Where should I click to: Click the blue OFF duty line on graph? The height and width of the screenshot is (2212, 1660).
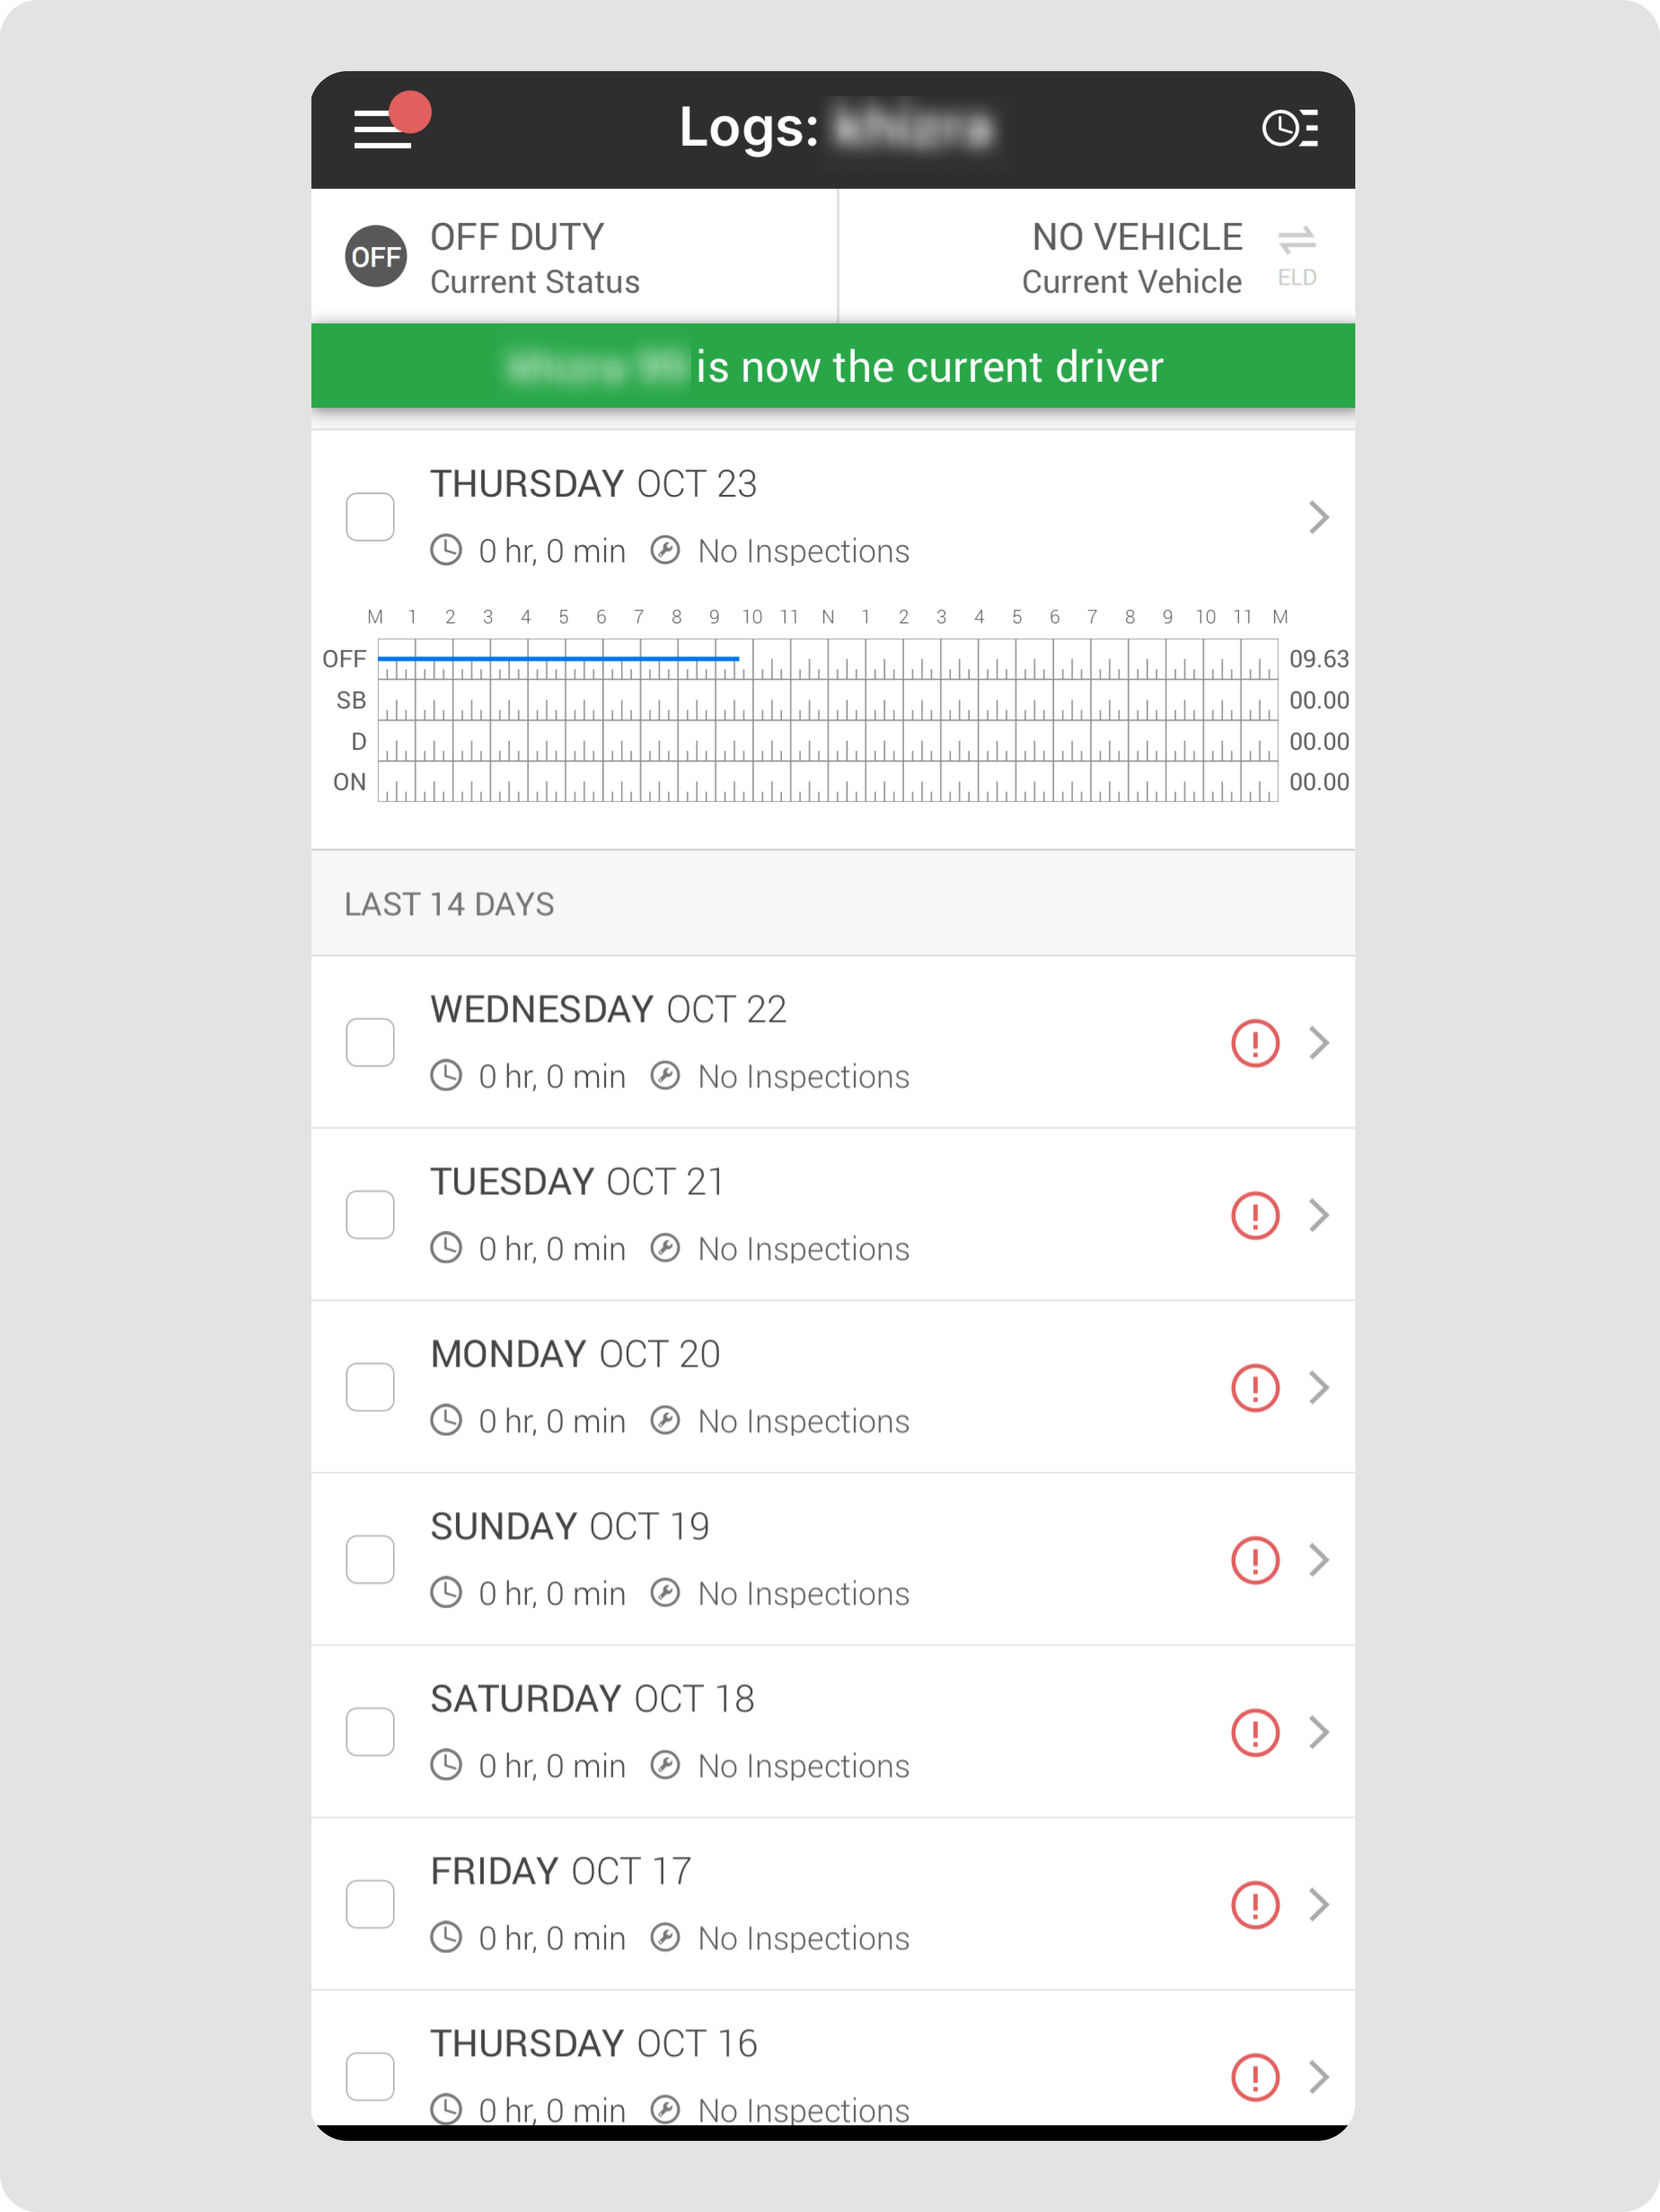(x=558, y=658)
